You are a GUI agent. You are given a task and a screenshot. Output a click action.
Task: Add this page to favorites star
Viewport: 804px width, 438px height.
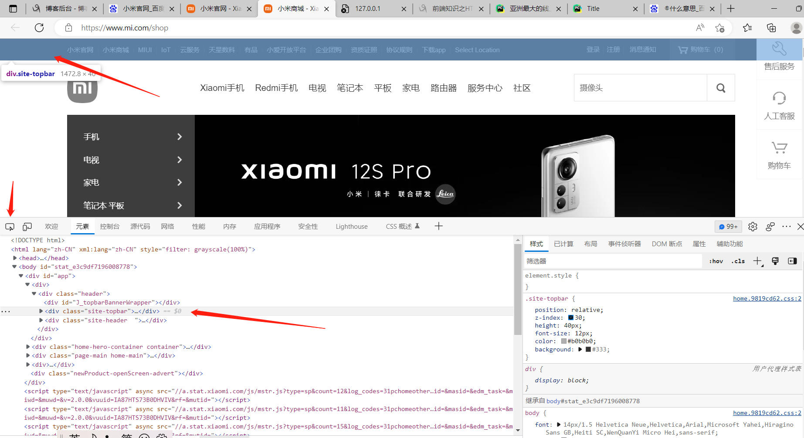coord(720,28)
